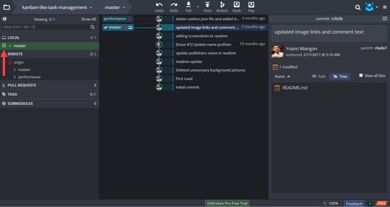Image resolution: width=390 pixels, height=207 pixels.
Task: Adjust the 100% zoom control
Action: [331, 203]
